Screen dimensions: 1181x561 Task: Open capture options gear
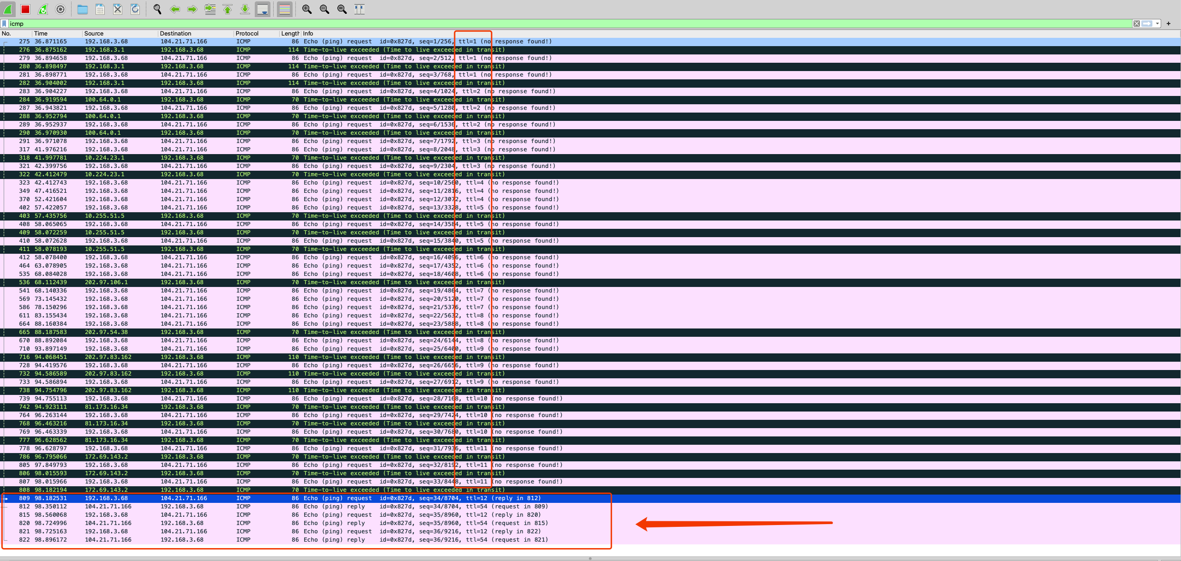click(x=60, y=9)
